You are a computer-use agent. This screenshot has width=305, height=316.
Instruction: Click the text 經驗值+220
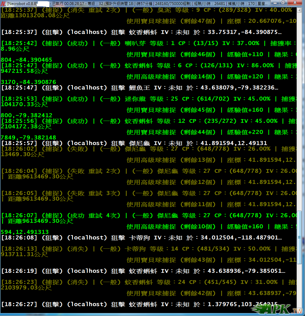pyautogui.click(x=245, y=132)
